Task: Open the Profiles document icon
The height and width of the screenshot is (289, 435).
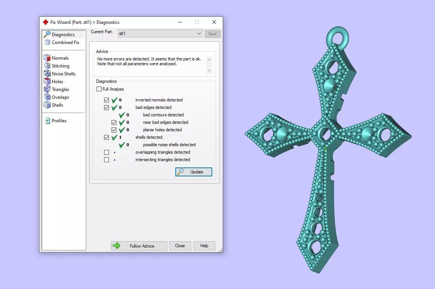Action: [x=47, y=121]
